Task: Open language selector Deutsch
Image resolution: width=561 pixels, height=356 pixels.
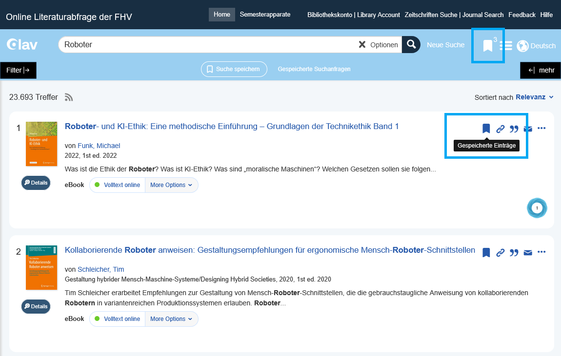Action: 536,46
